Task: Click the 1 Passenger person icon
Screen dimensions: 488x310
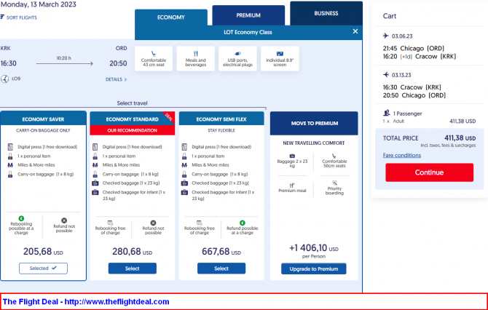Action: [387, 113]
